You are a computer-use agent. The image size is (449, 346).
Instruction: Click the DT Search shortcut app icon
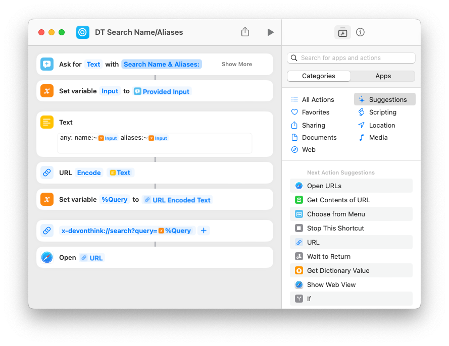83,32
